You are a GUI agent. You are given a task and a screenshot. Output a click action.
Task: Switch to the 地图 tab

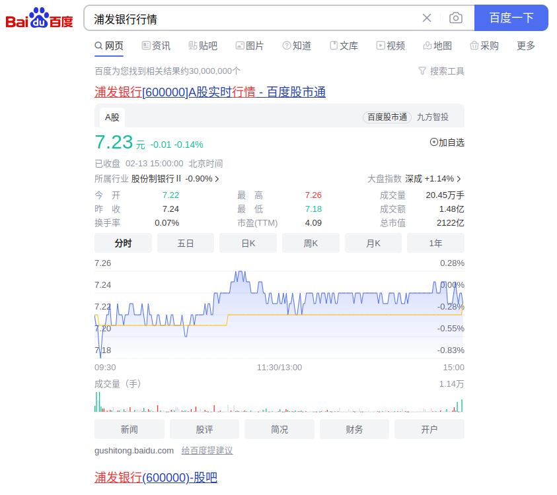(x=437, y=46)
